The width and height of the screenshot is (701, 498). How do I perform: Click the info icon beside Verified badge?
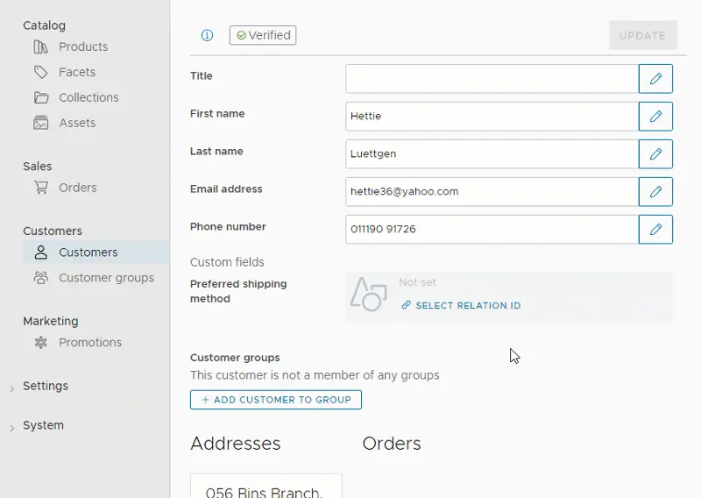[208, 36]
